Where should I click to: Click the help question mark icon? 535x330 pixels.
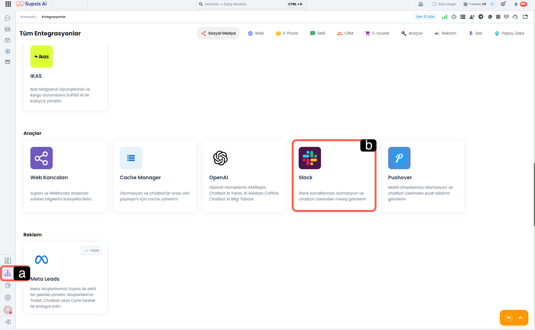point(503,4)
